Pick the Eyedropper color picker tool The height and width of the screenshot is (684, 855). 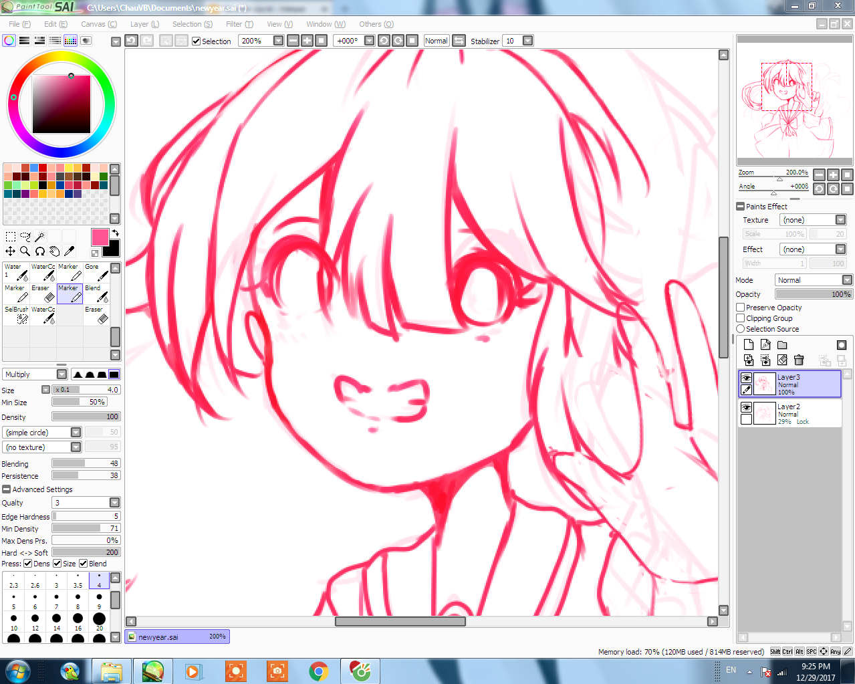point(69,251)
